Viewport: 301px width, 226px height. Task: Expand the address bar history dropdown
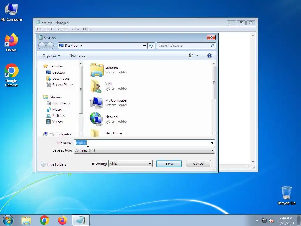[x=144, y=46]
